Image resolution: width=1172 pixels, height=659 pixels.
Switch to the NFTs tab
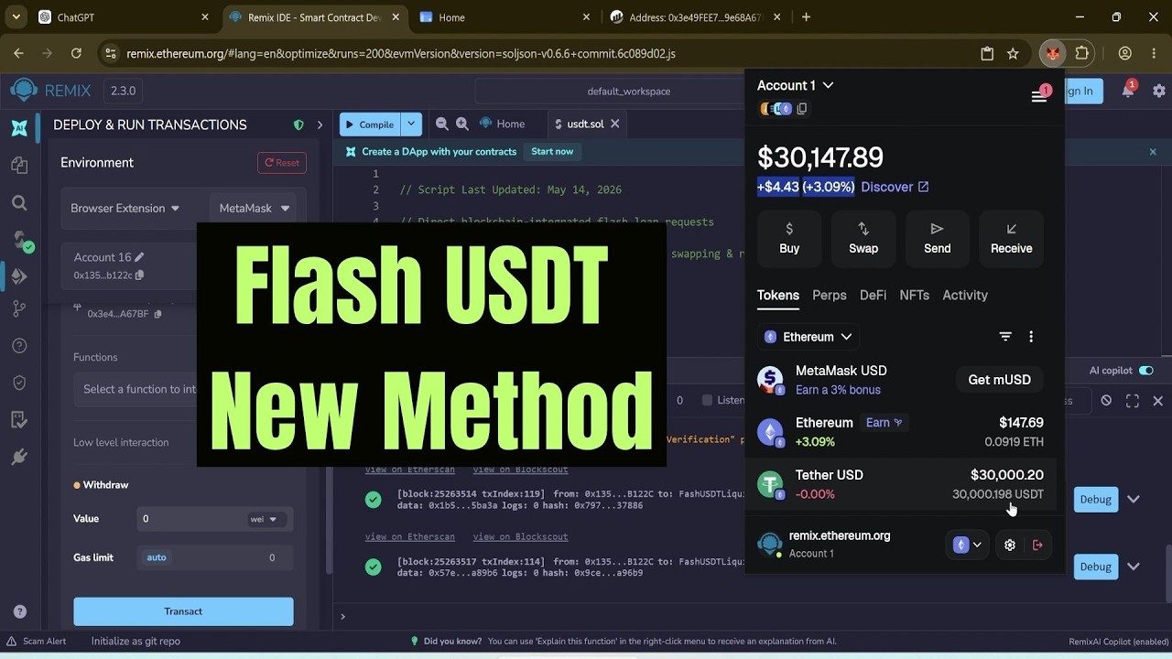tap(914, 295)
